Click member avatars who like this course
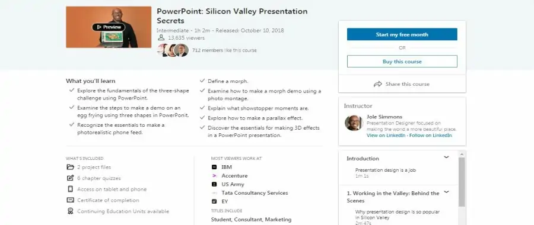The image size is (534, 225). 173,50
